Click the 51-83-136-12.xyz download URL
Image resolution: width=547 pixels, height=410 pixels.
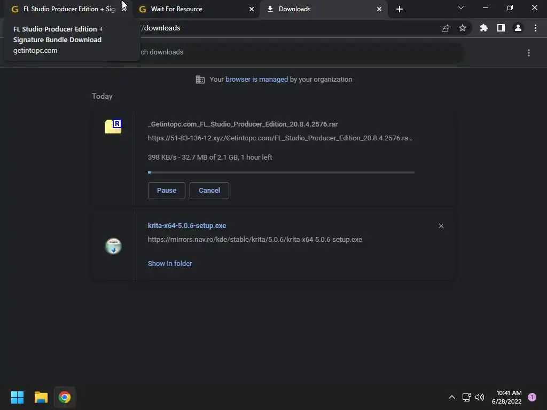pyautogui.click(x=280, y=138)
